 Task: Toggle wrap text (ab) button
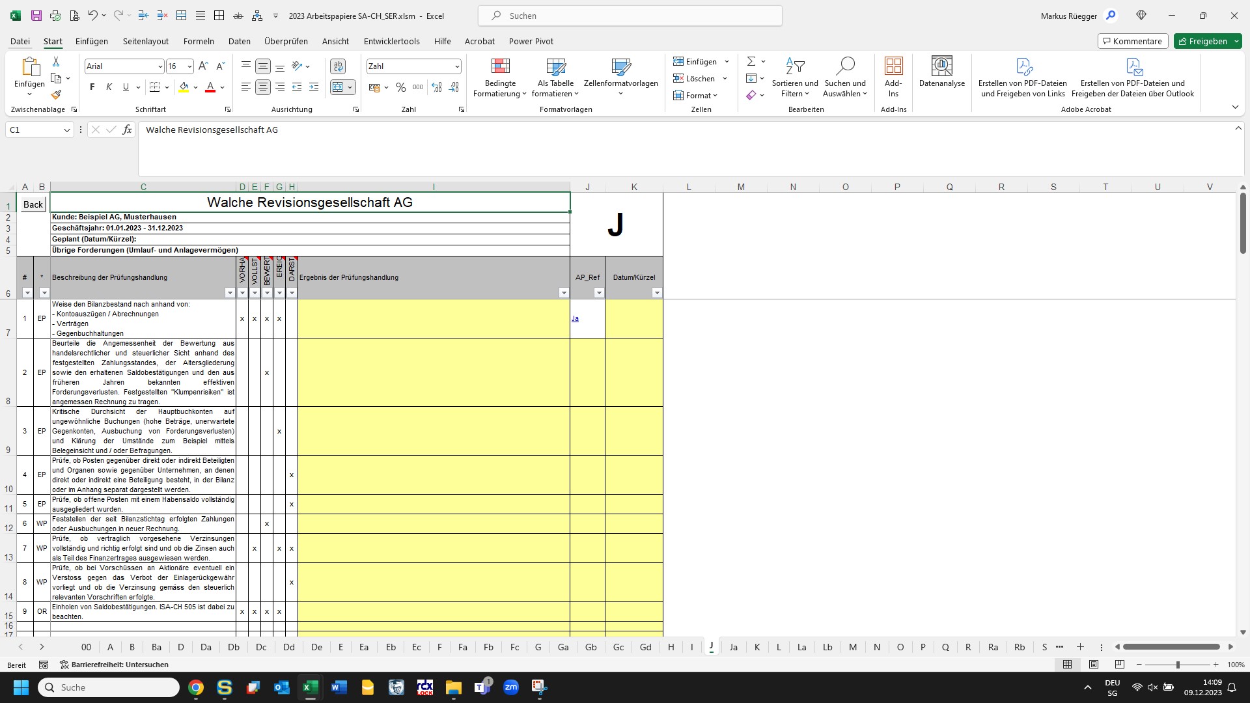coord(338,66)
